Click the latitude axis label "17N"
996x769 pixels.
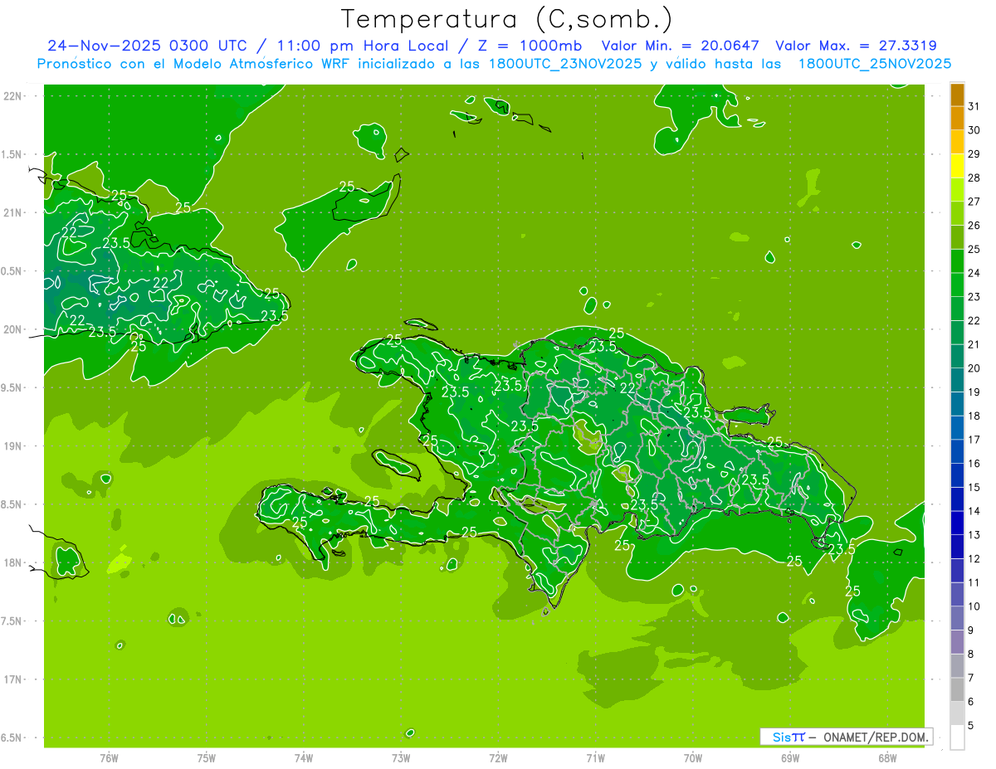[x=12, y=680]
